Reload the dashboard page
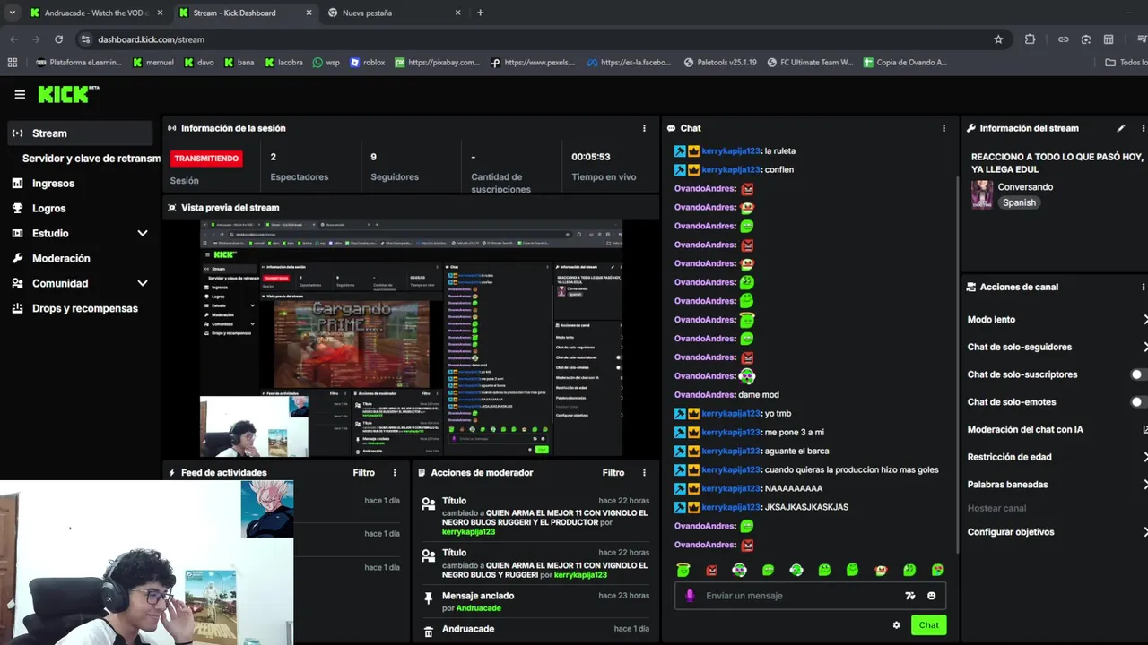The width and height of the screenshot is (1148, 645). (58, 39)
